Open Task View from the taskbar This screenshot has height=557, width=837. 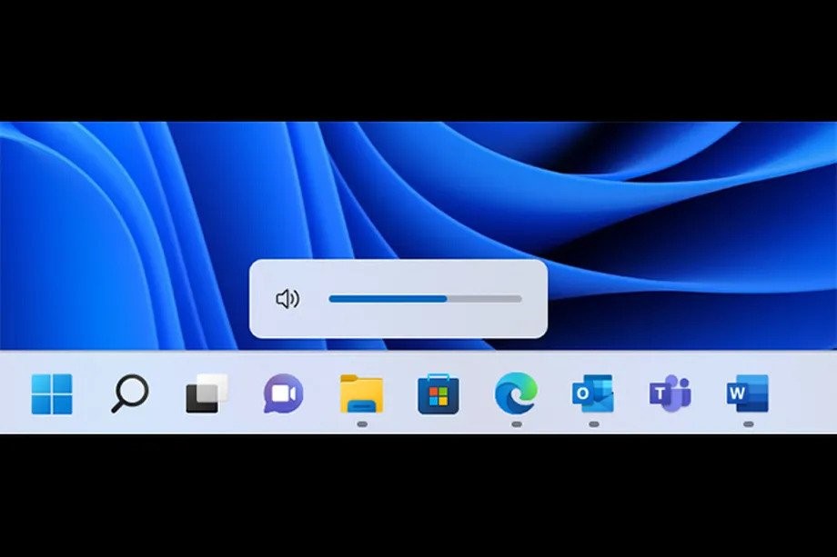point(207,393)
